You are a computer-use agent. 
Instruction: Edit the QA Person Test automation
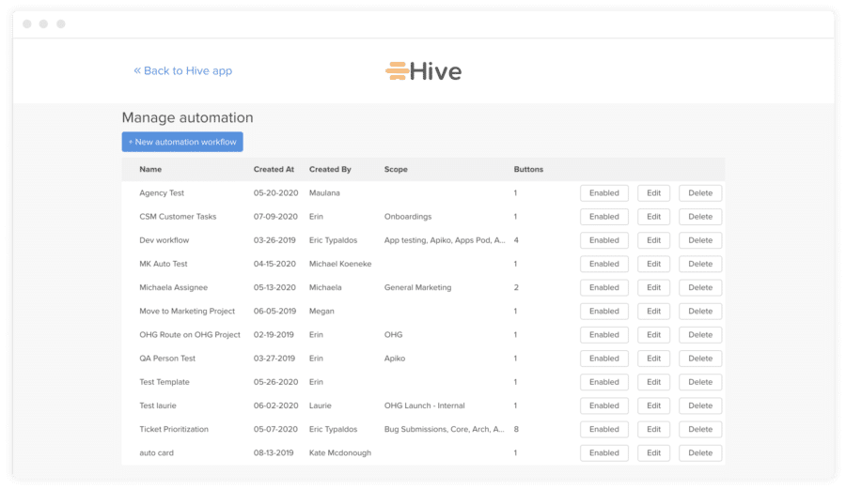pos(653,359)
